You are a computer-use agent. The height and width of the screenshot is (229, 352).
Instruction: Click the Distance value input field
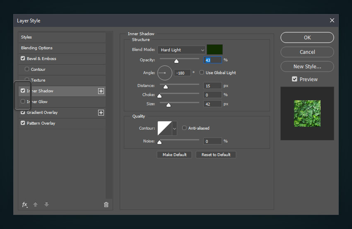coord(212,86)
